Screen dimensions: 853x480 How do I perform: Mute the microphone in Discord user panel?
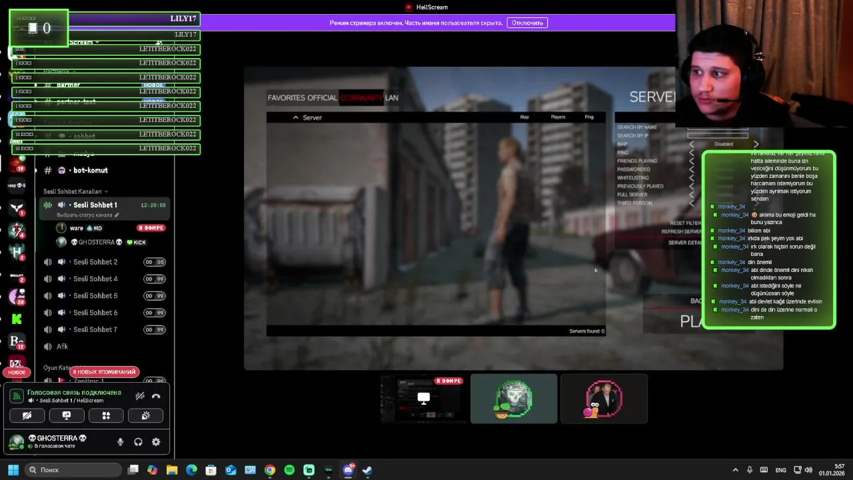click(x=121, y=442)
